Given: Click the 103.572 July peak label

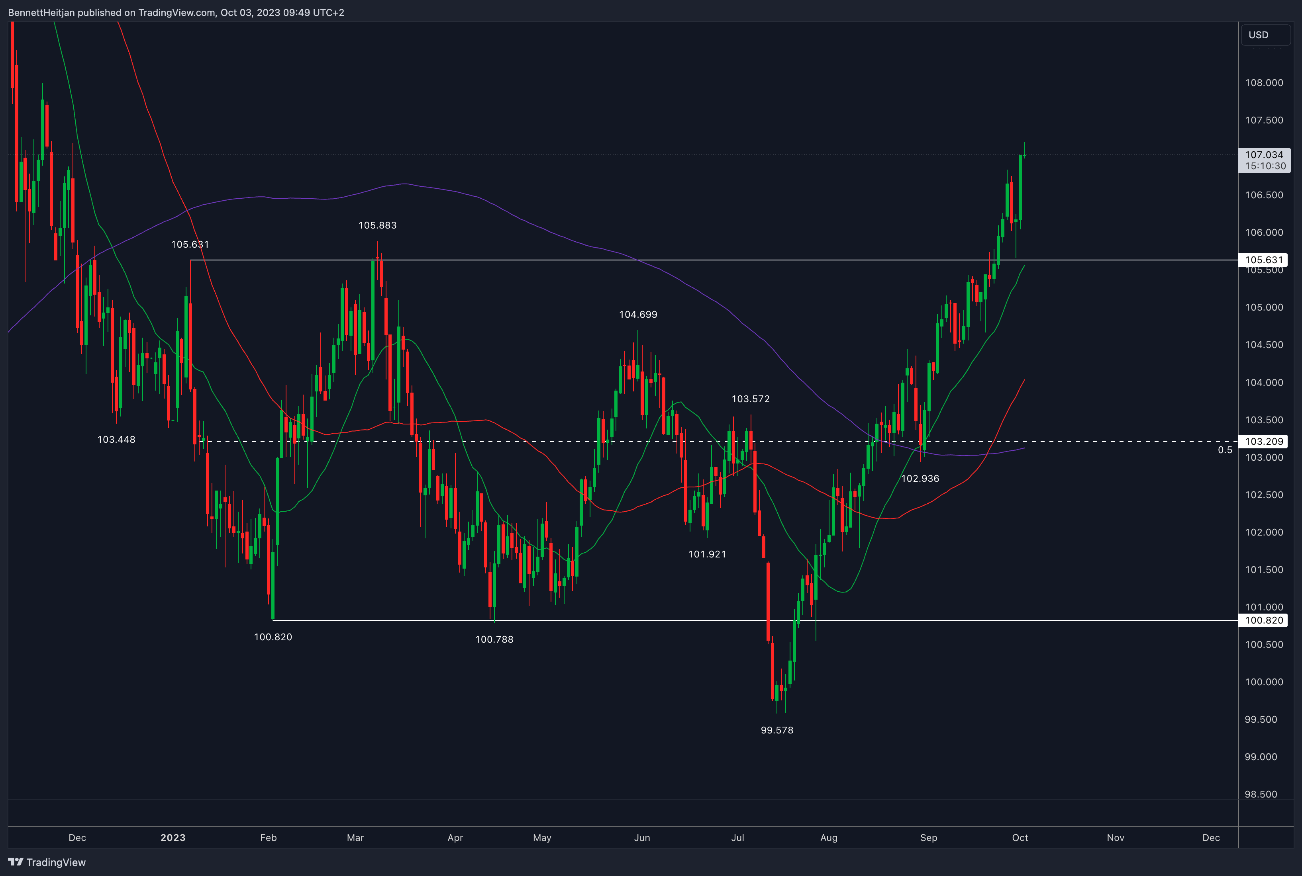Looking at the screenshot, I should 750,399.
